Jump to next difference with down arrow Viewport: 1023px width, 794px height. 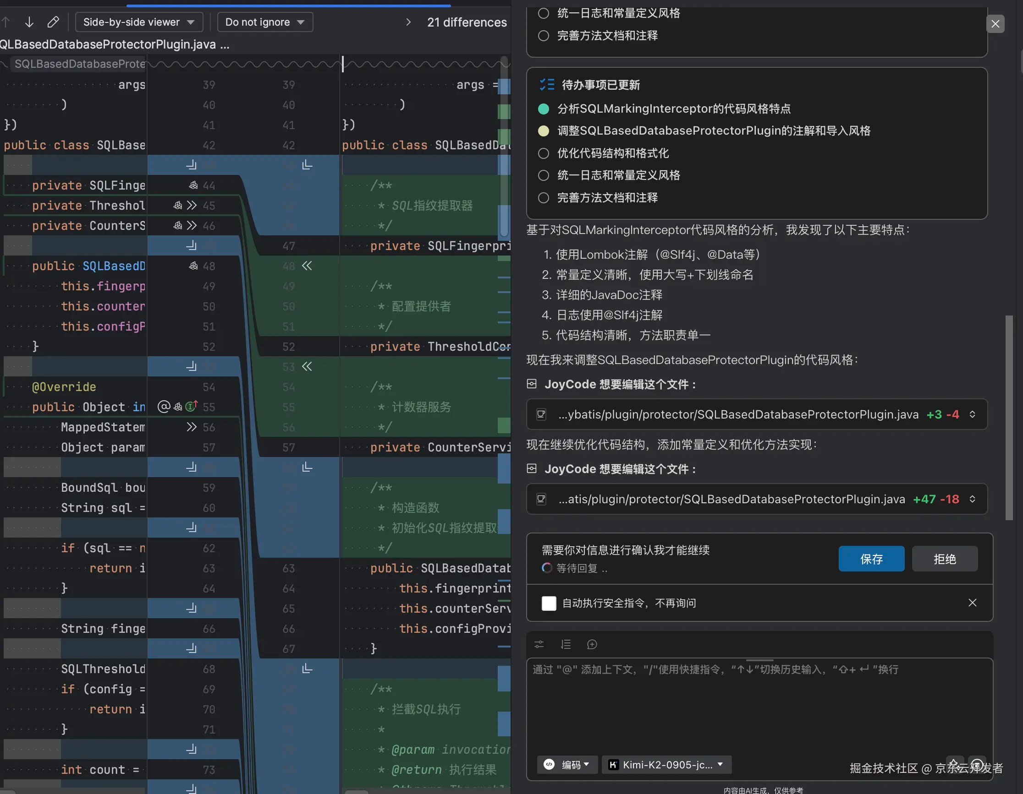click(29, 22)
